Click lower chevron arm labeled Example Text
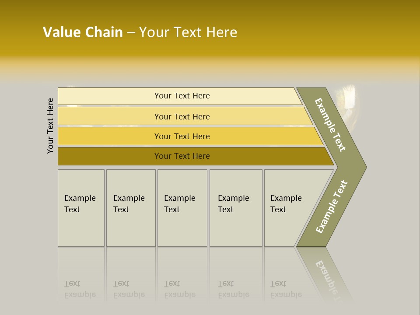The width and height of the screenshot is (420, 315). tap(332, 206)
